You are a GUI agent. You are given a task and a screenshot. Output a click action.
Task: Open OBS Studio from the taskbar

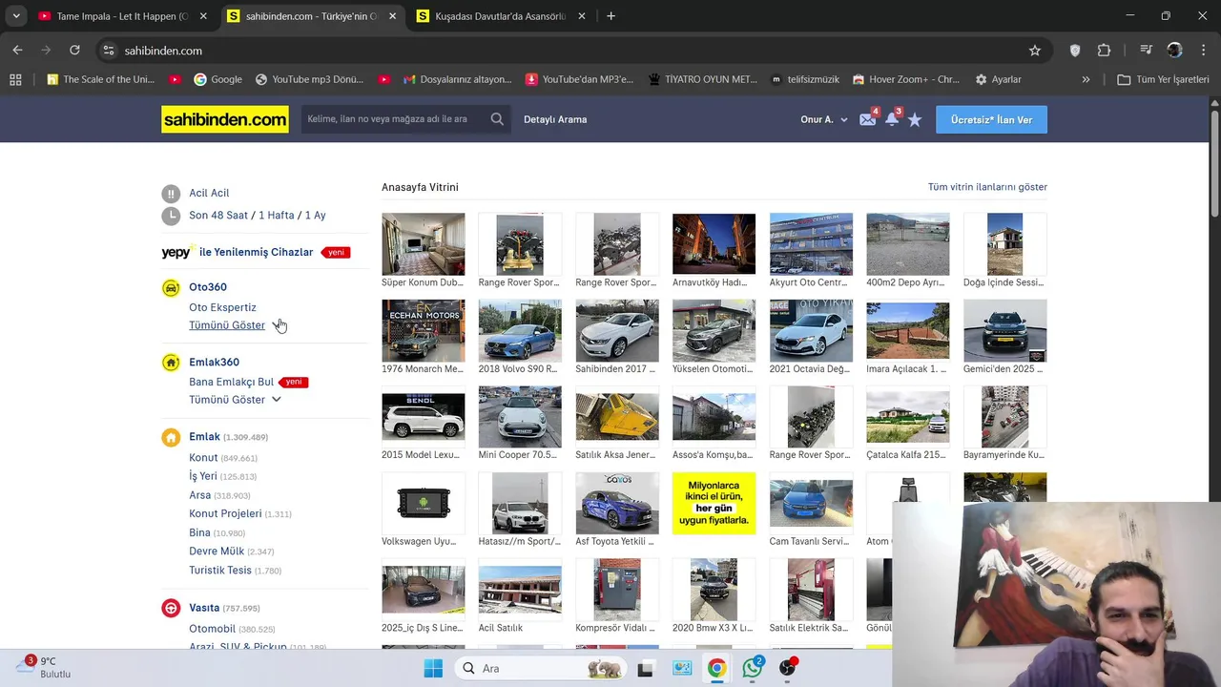(x=787, y=668)
